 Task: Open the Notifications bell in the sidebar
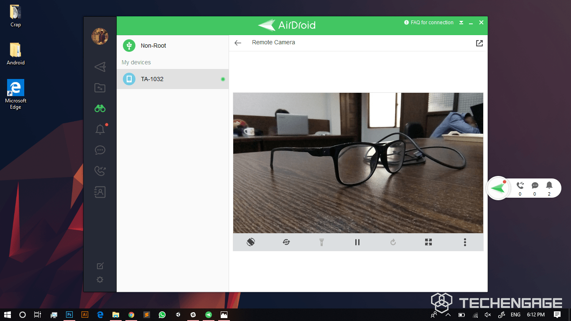coord(100,130)
